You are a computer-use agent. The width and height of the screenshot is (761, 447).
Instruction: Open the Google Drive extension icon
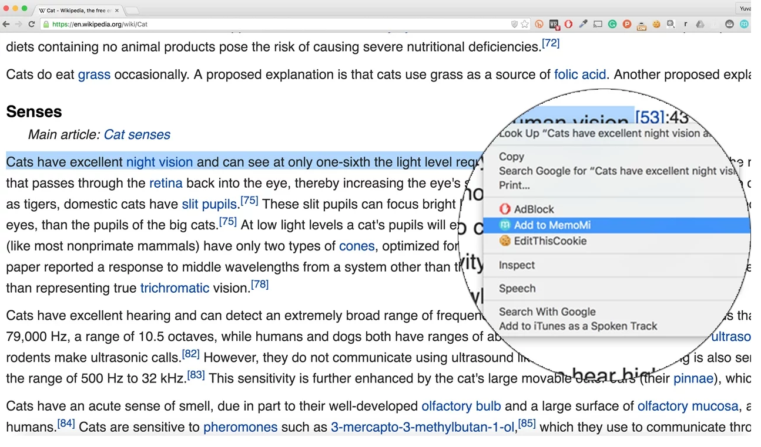[700, 24]
